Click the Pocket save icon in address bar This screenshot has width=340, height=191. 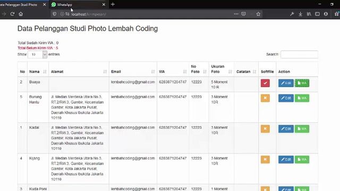[x=244, y=14]
